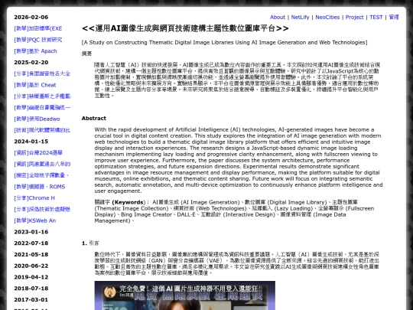Open the sidebar article mentioning Apach
Image resolution: width=413 pixels, height=310 pixels.
click(35, 51)
